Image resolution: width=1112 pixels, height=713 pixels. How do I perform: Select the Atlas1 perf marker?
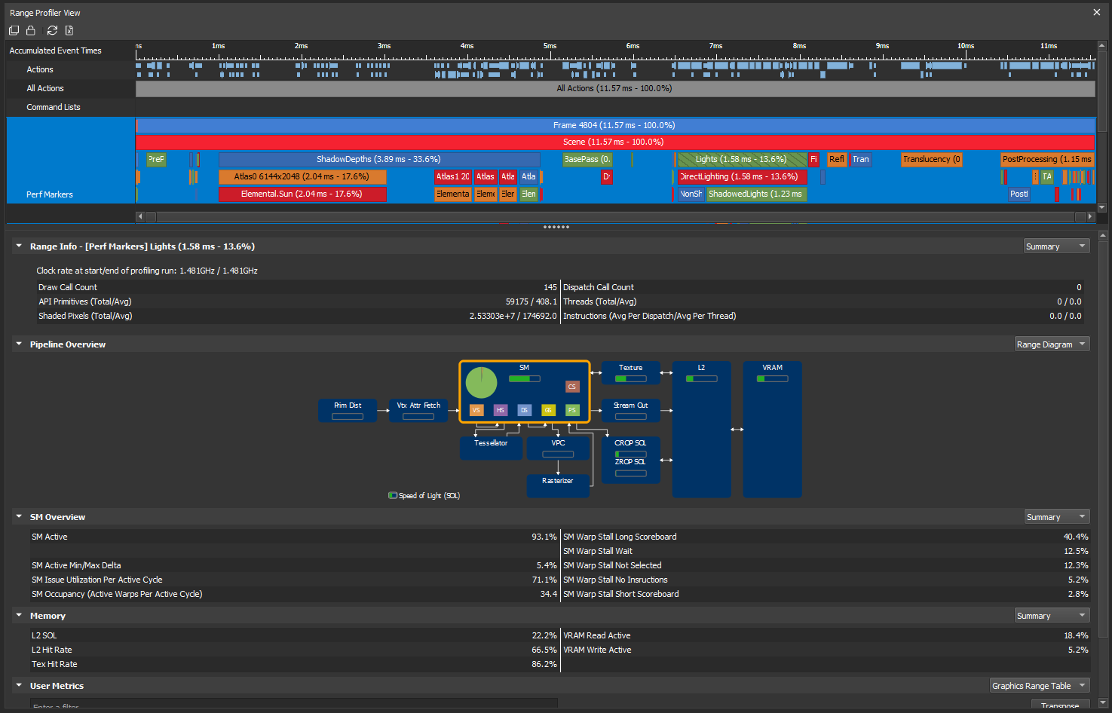(x=453, y=176)
